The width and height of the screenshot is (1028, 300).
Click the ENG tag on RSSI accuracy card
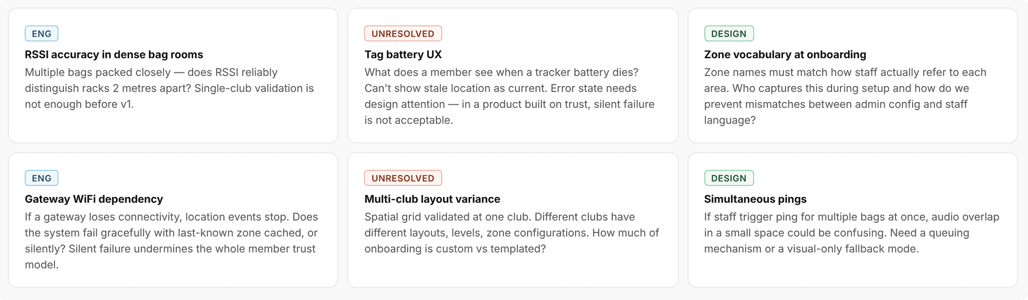pyautogui.click(x=41, y=34)
